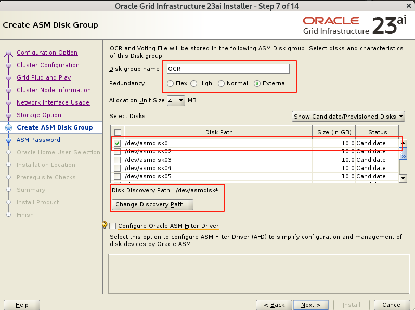Check the /dev/asmdisk04 checkbox
415x310 pixels.
(117, 168)
